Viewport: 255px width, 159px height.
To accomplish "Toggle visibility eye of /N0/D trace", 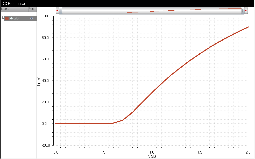I will coord(32,18).
